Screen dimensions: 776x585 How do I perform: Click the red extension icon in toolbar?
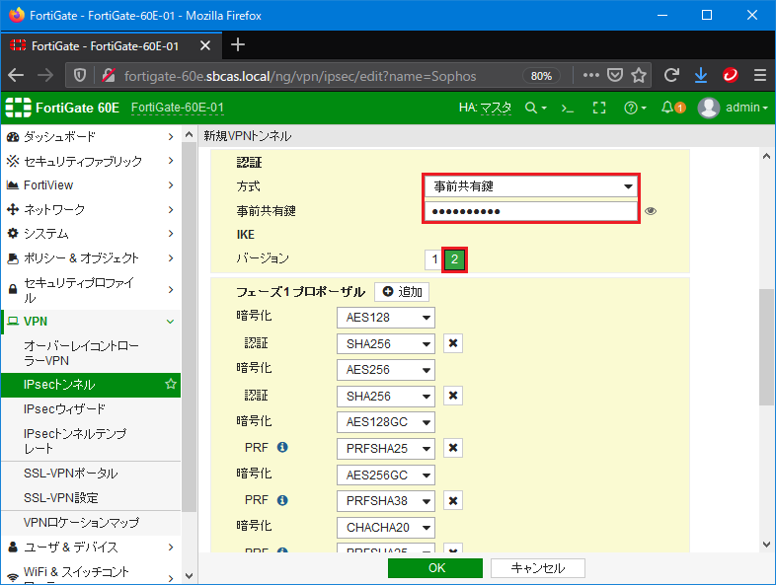[x=731, y=75]
